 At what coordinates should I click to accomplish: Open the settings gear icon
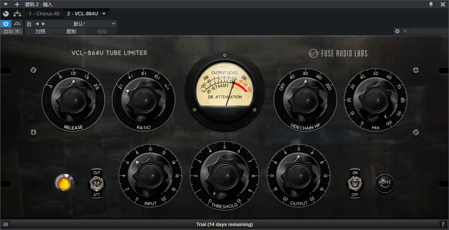[397, 31]
